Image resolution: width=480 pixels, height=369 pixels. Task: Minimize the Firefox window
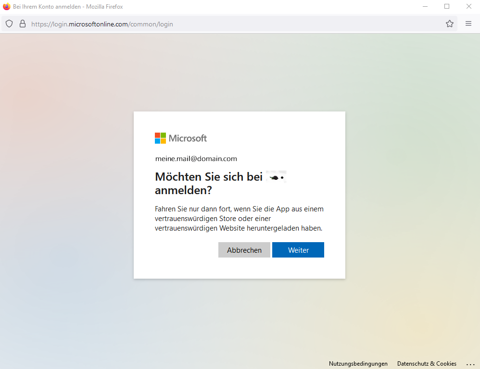point(425,6)
